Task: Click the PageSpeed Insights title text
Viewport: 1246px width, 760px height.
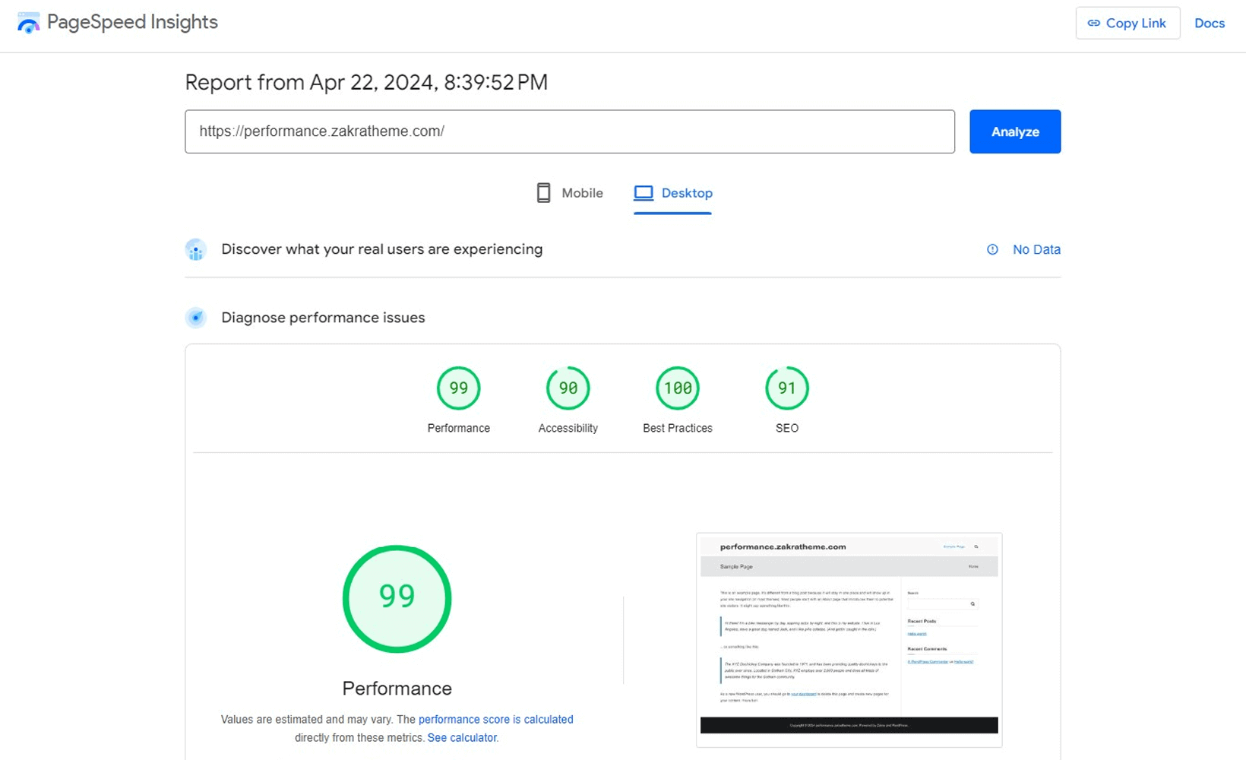Action: pyautogui.click(x=132, y=22)
